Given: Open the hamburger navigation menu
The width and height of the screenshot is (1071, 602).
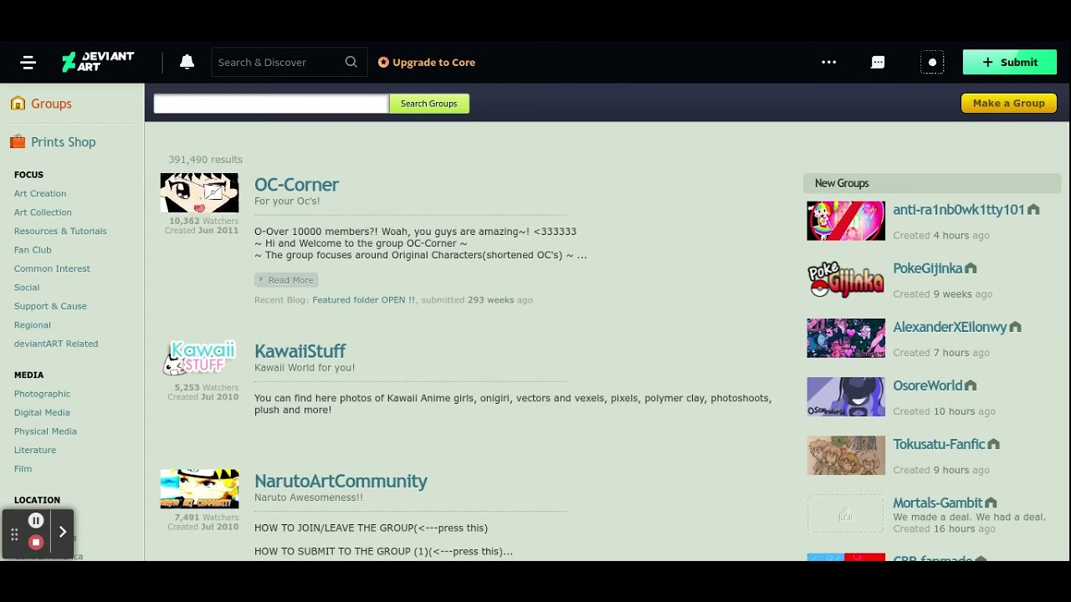Looking at the screenshot, I should [x=28, y=63].
